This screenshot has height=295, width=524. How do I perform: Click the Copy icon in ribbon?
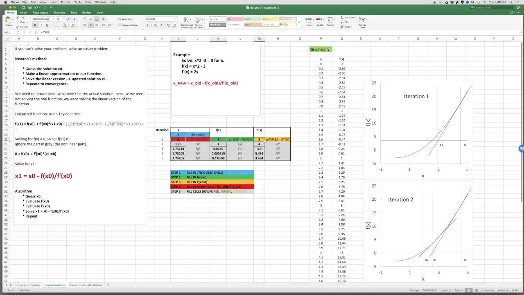18,22
